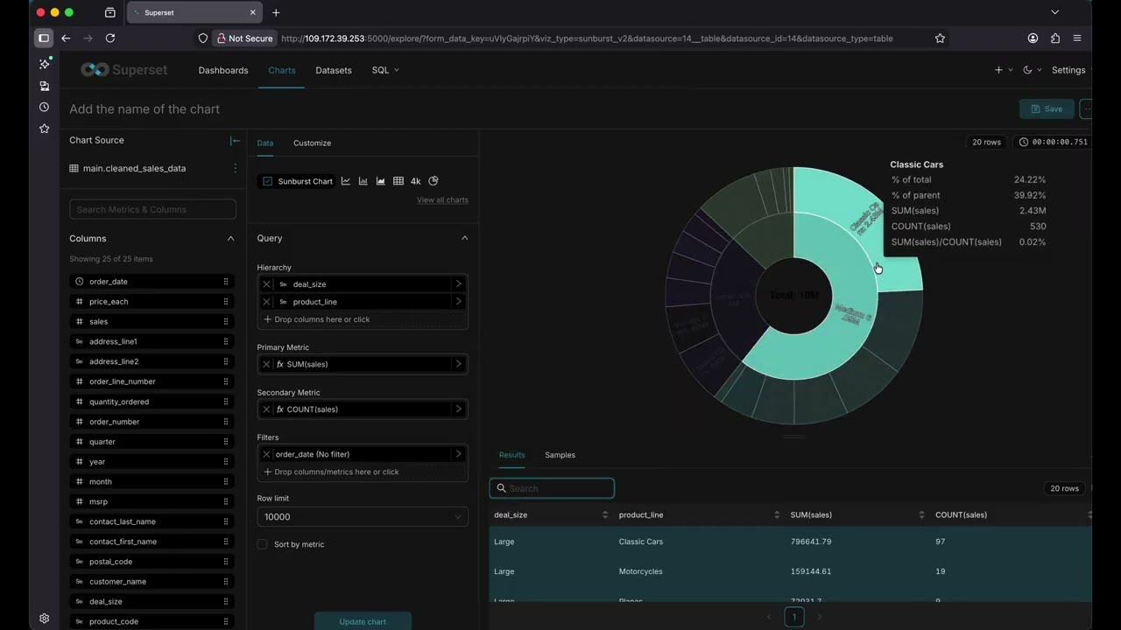Select the Bar Chart type icon

(x=363, y=181)
